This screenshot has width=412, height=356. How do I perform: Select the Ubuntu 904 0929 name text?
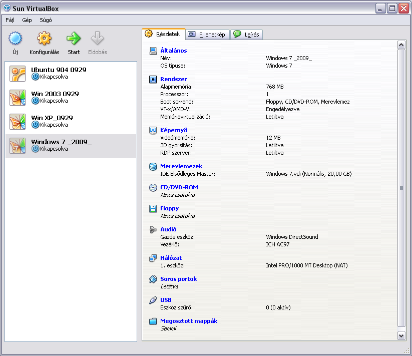click(x=59, y=70)
